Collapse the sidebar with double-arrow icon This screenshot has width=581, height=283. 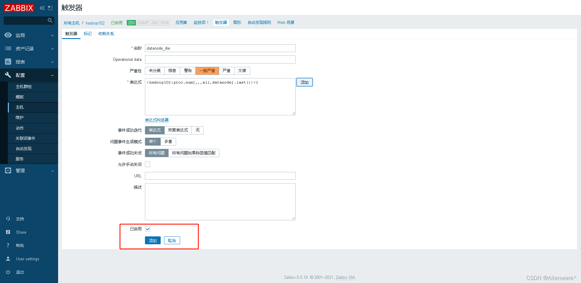tap(42, 8)
